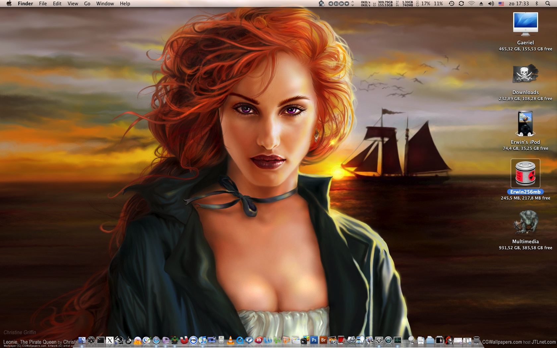The image size is (557, 348).
Task: Open the Wi-Fi menu
Action: tap(471, 4)
